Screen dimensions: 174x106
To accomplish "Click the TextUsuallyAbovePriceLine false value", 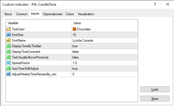I will [x=75, y=57].
